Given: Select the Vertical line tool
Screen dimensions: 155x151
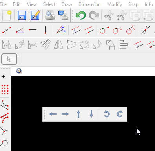Looking at the screenshot, I should [x=45, y=30].
